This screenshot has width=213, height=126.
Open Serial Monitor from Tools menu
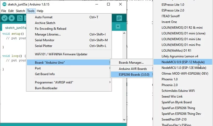(69, 40)
